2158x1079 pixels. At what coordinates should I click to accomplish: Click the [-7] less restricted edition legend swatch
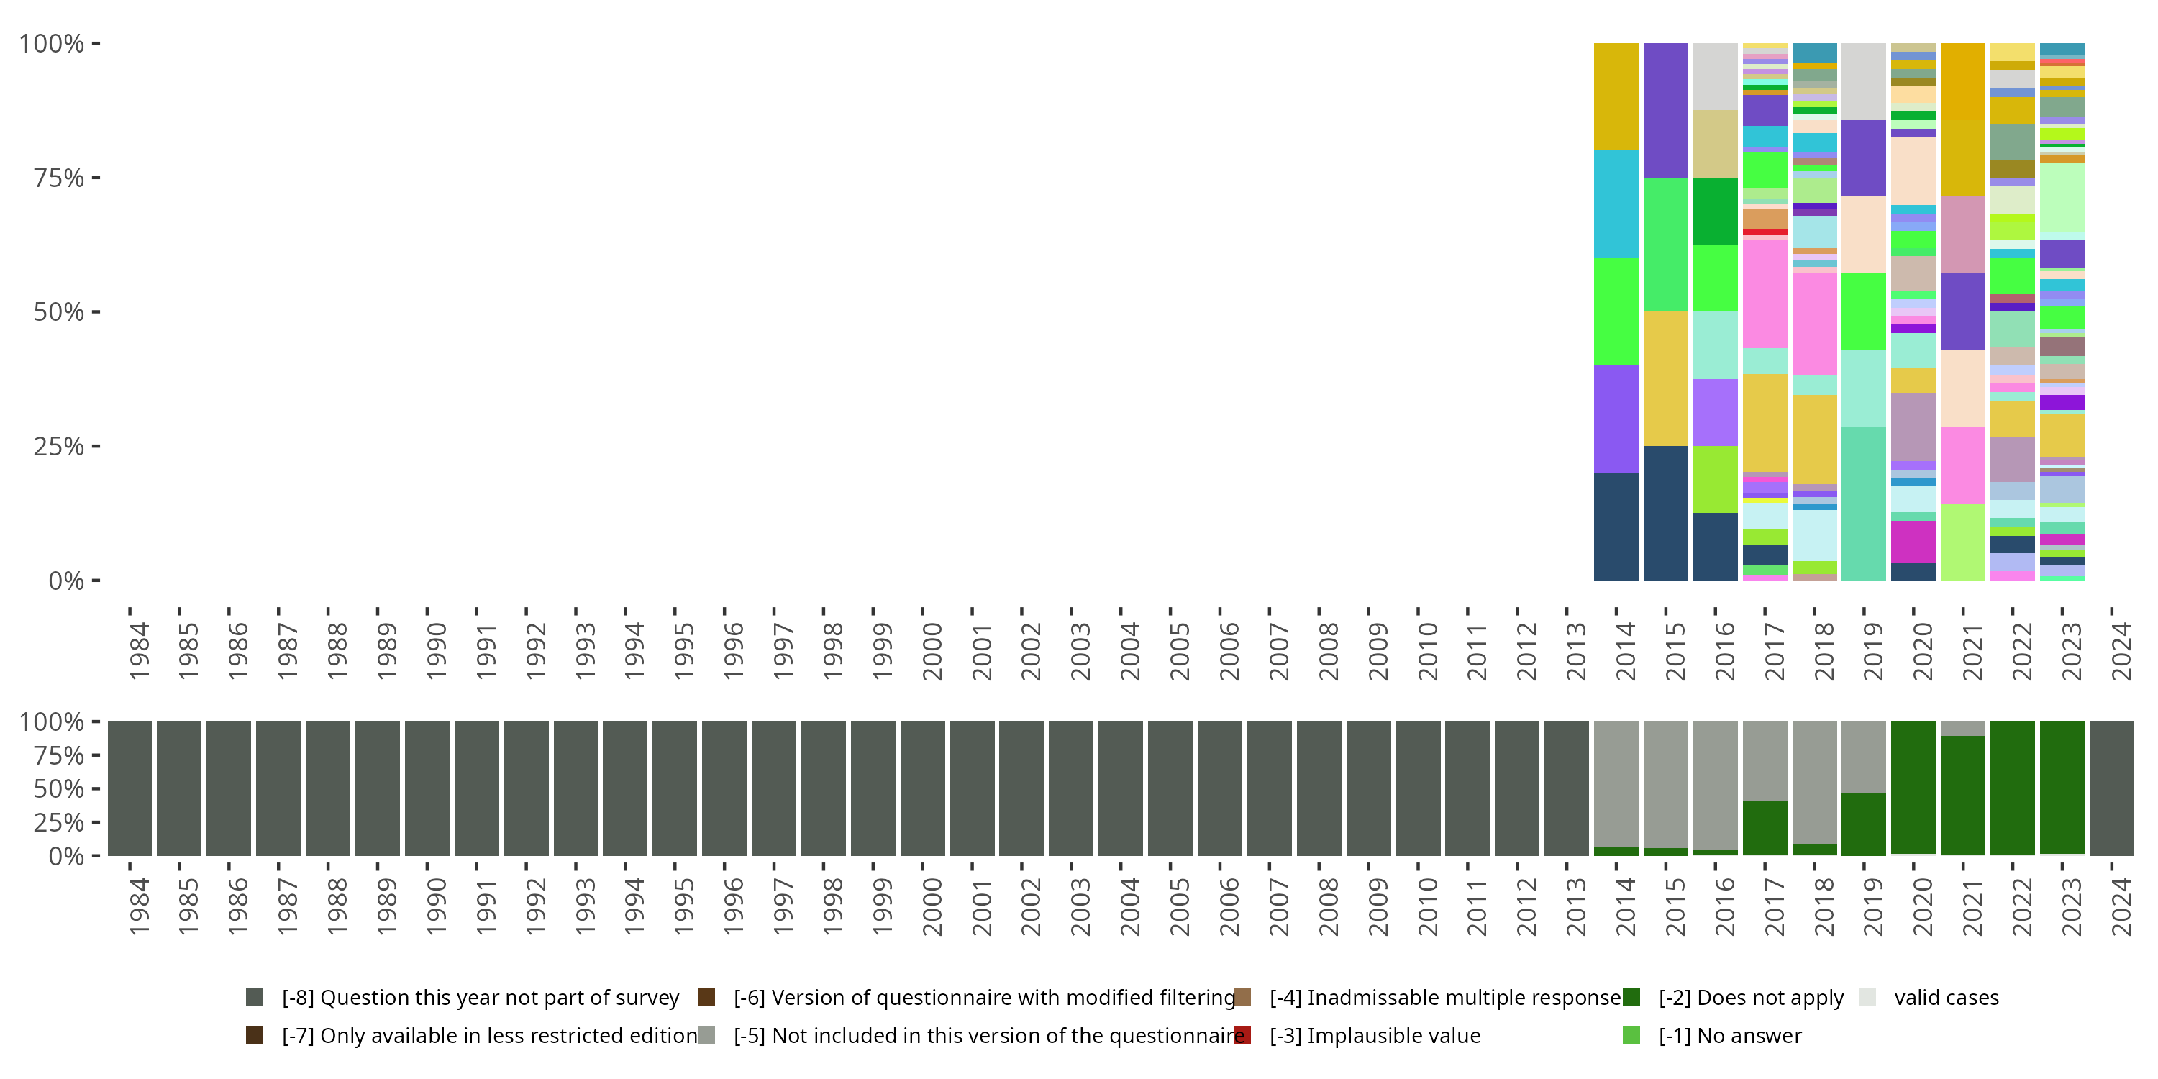pyautogui.click(x=255, y=1035)
